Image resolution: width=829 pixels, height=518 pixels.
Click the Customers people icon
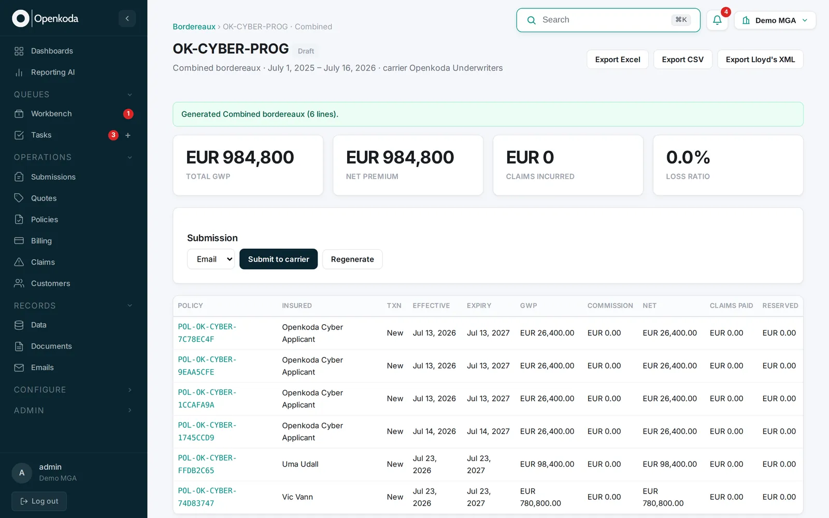[19, 283]
